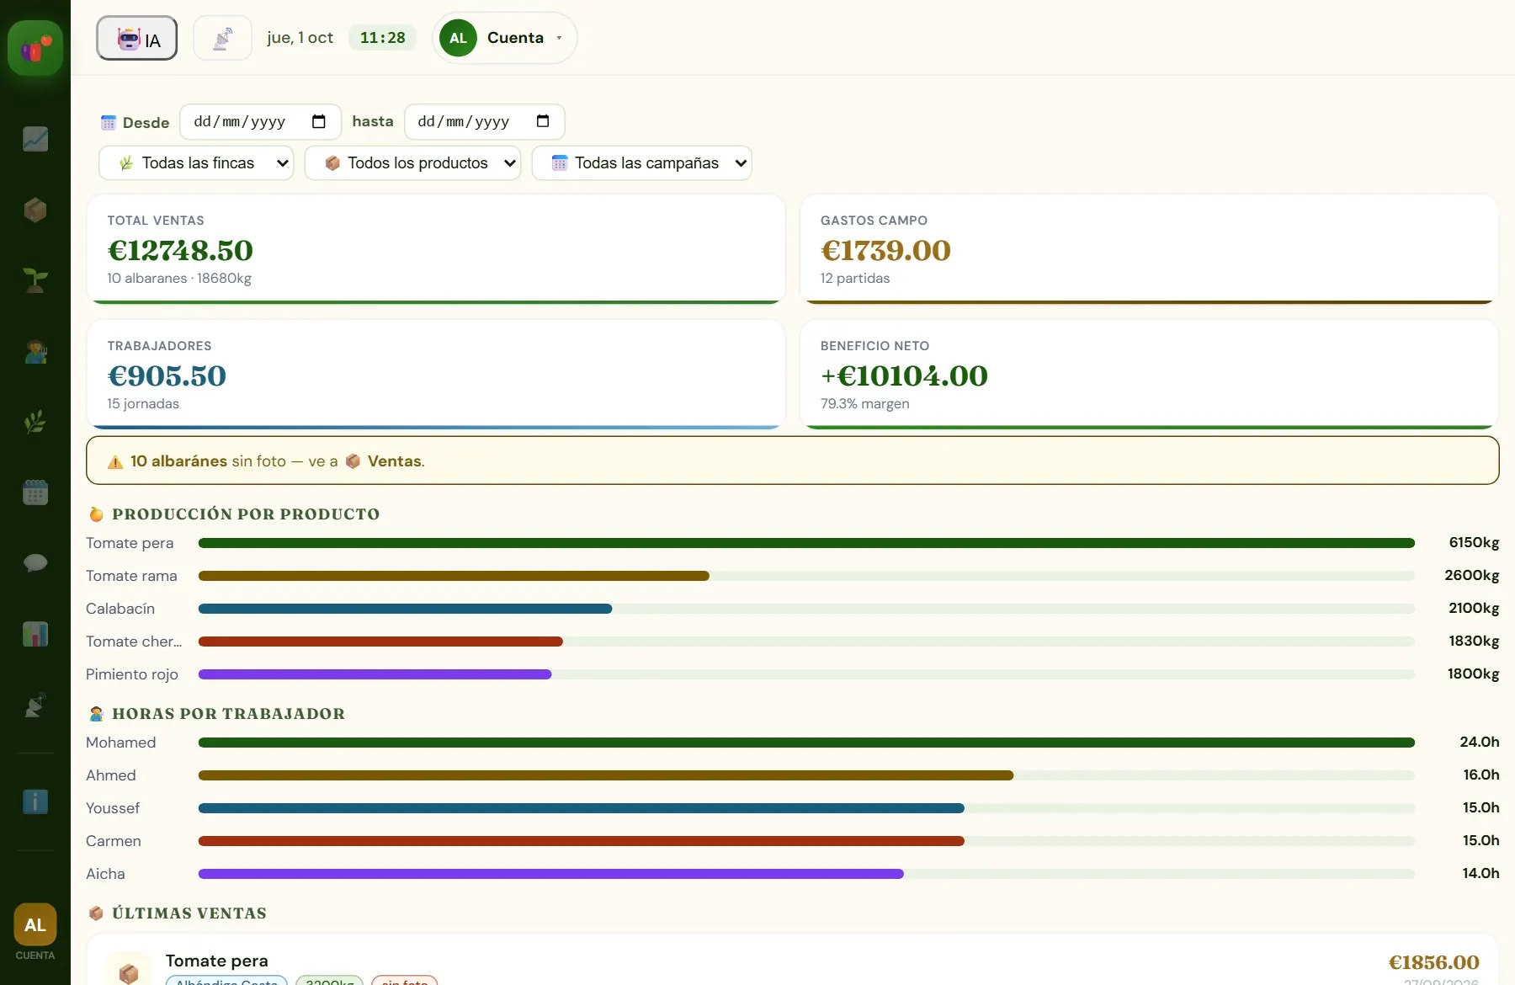
Task: Open the IA assistant button
Action: click(137, 38)
